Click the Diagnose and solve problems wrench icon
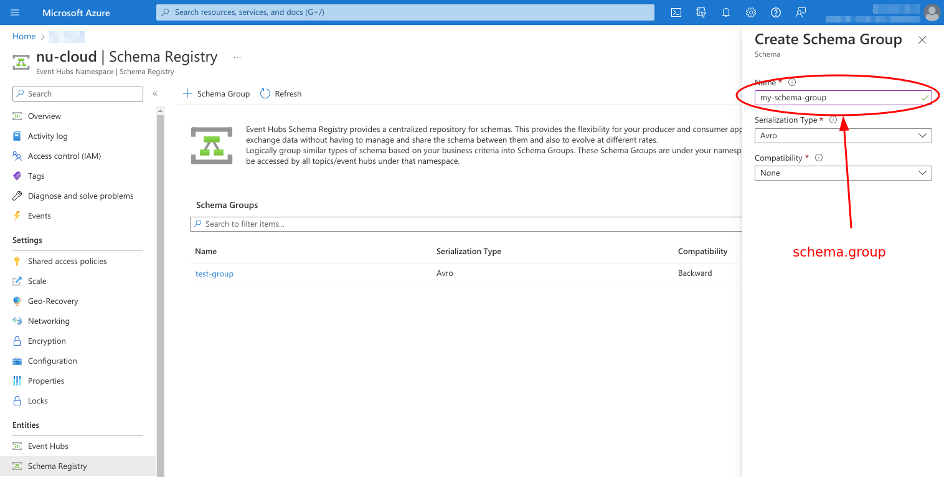944x477 pixels. point(17,196)
